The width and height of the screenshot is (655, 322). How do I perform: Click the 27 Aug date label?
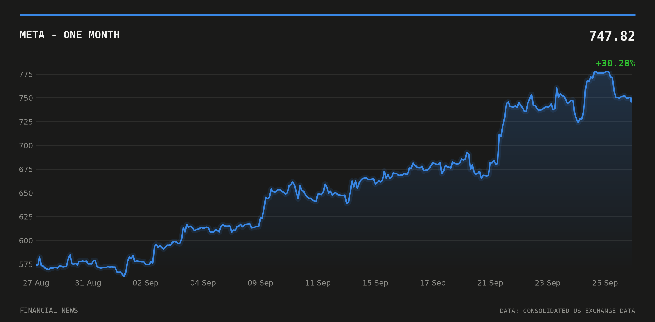[36, 283]
